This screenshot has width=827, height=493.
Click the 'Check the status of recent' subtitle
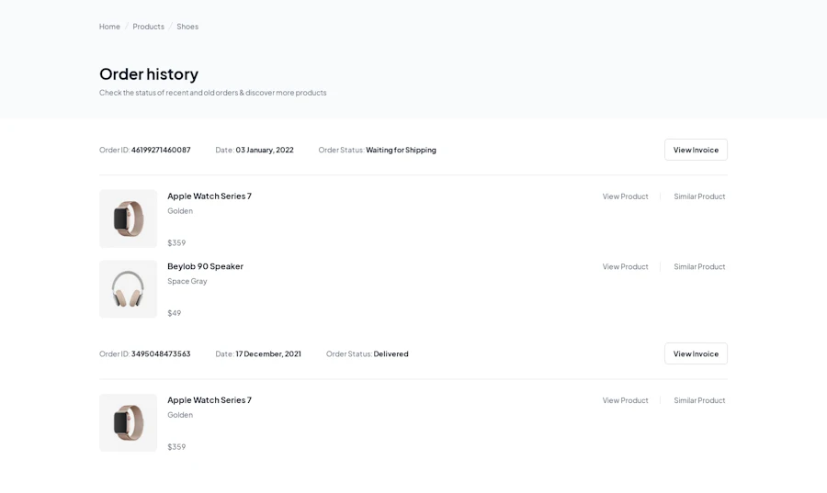coord(212,93)
